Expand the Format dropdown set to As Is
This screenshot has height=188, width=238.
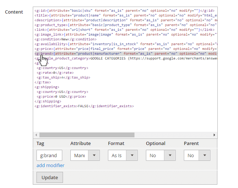pos(122,155)
